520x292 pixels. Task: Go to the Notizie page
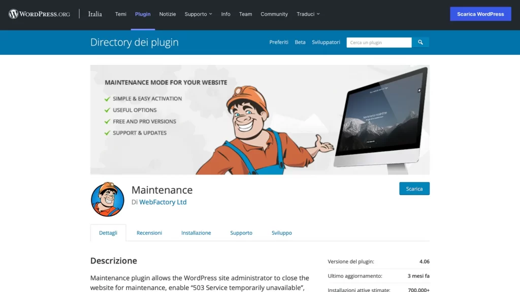(168, 14)
